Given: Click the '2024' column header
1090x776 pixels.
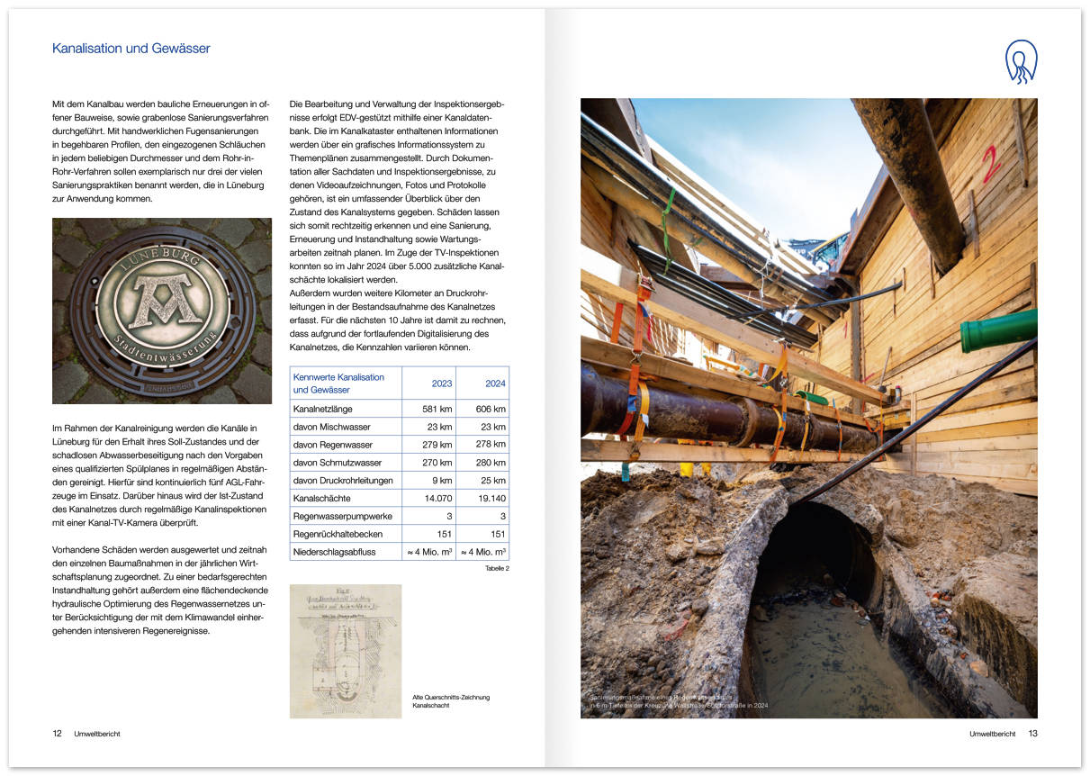Looking at the screenshot, I should tap(495, 383).
